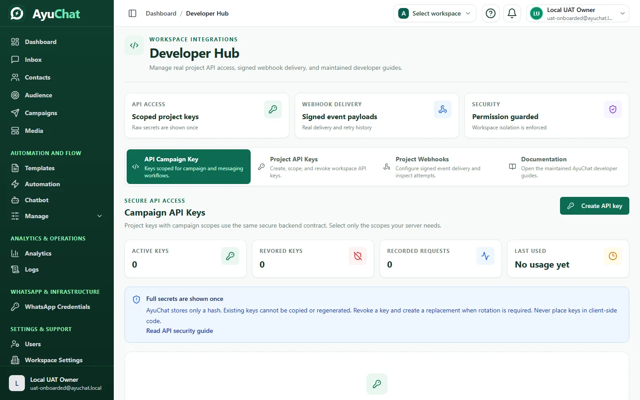Open Workspace Settings in sidebar
The width and height of the screenshot is (640, 400).
coord(57,360)
